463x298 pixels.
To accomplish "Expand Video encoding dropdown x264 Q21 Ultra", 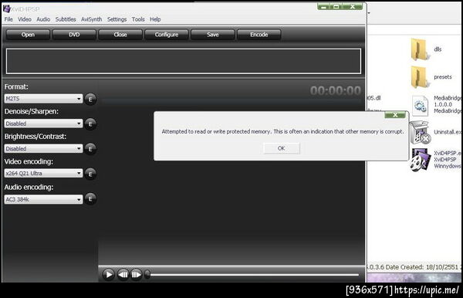I will point(43,174).
